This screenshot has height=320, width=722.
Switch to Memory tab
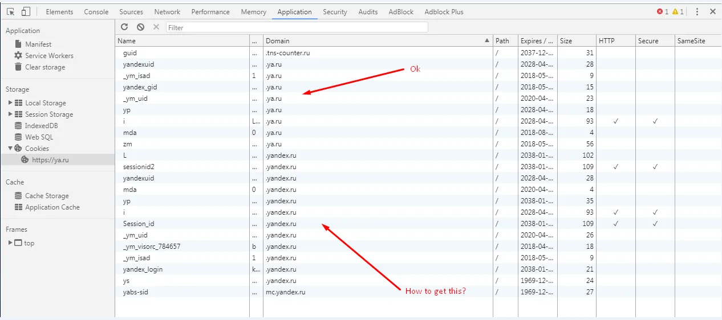(x=253, y=11)
